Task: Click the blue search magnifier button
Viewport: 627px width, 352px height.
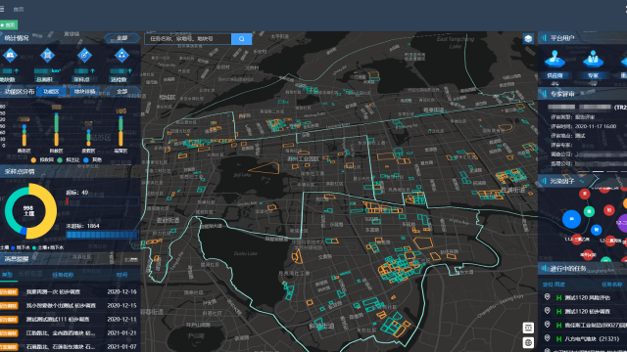Action: click(242, 39)
